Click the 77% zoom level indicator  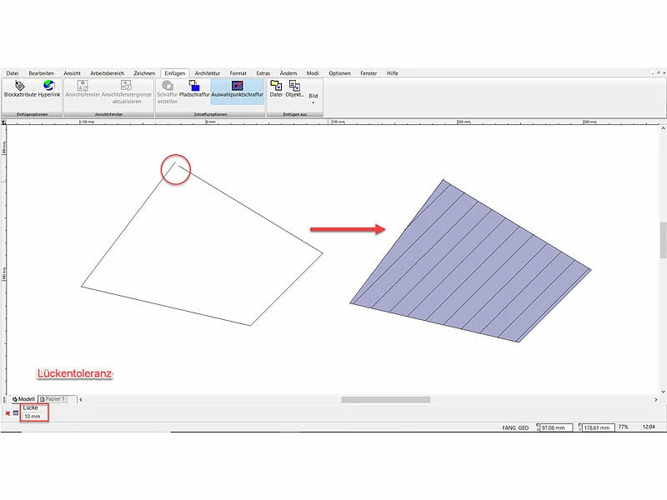tap(623, 427)
